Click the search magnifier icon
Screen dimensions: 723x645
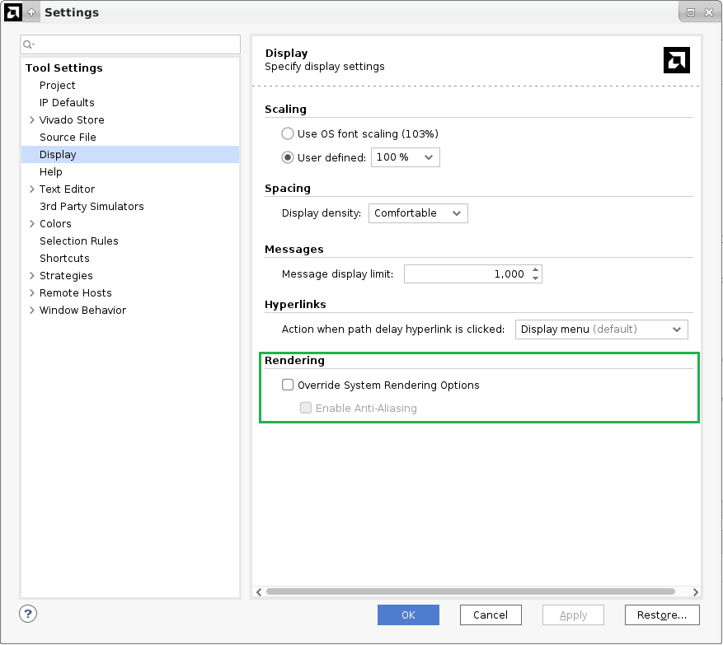tap(28, 44)
